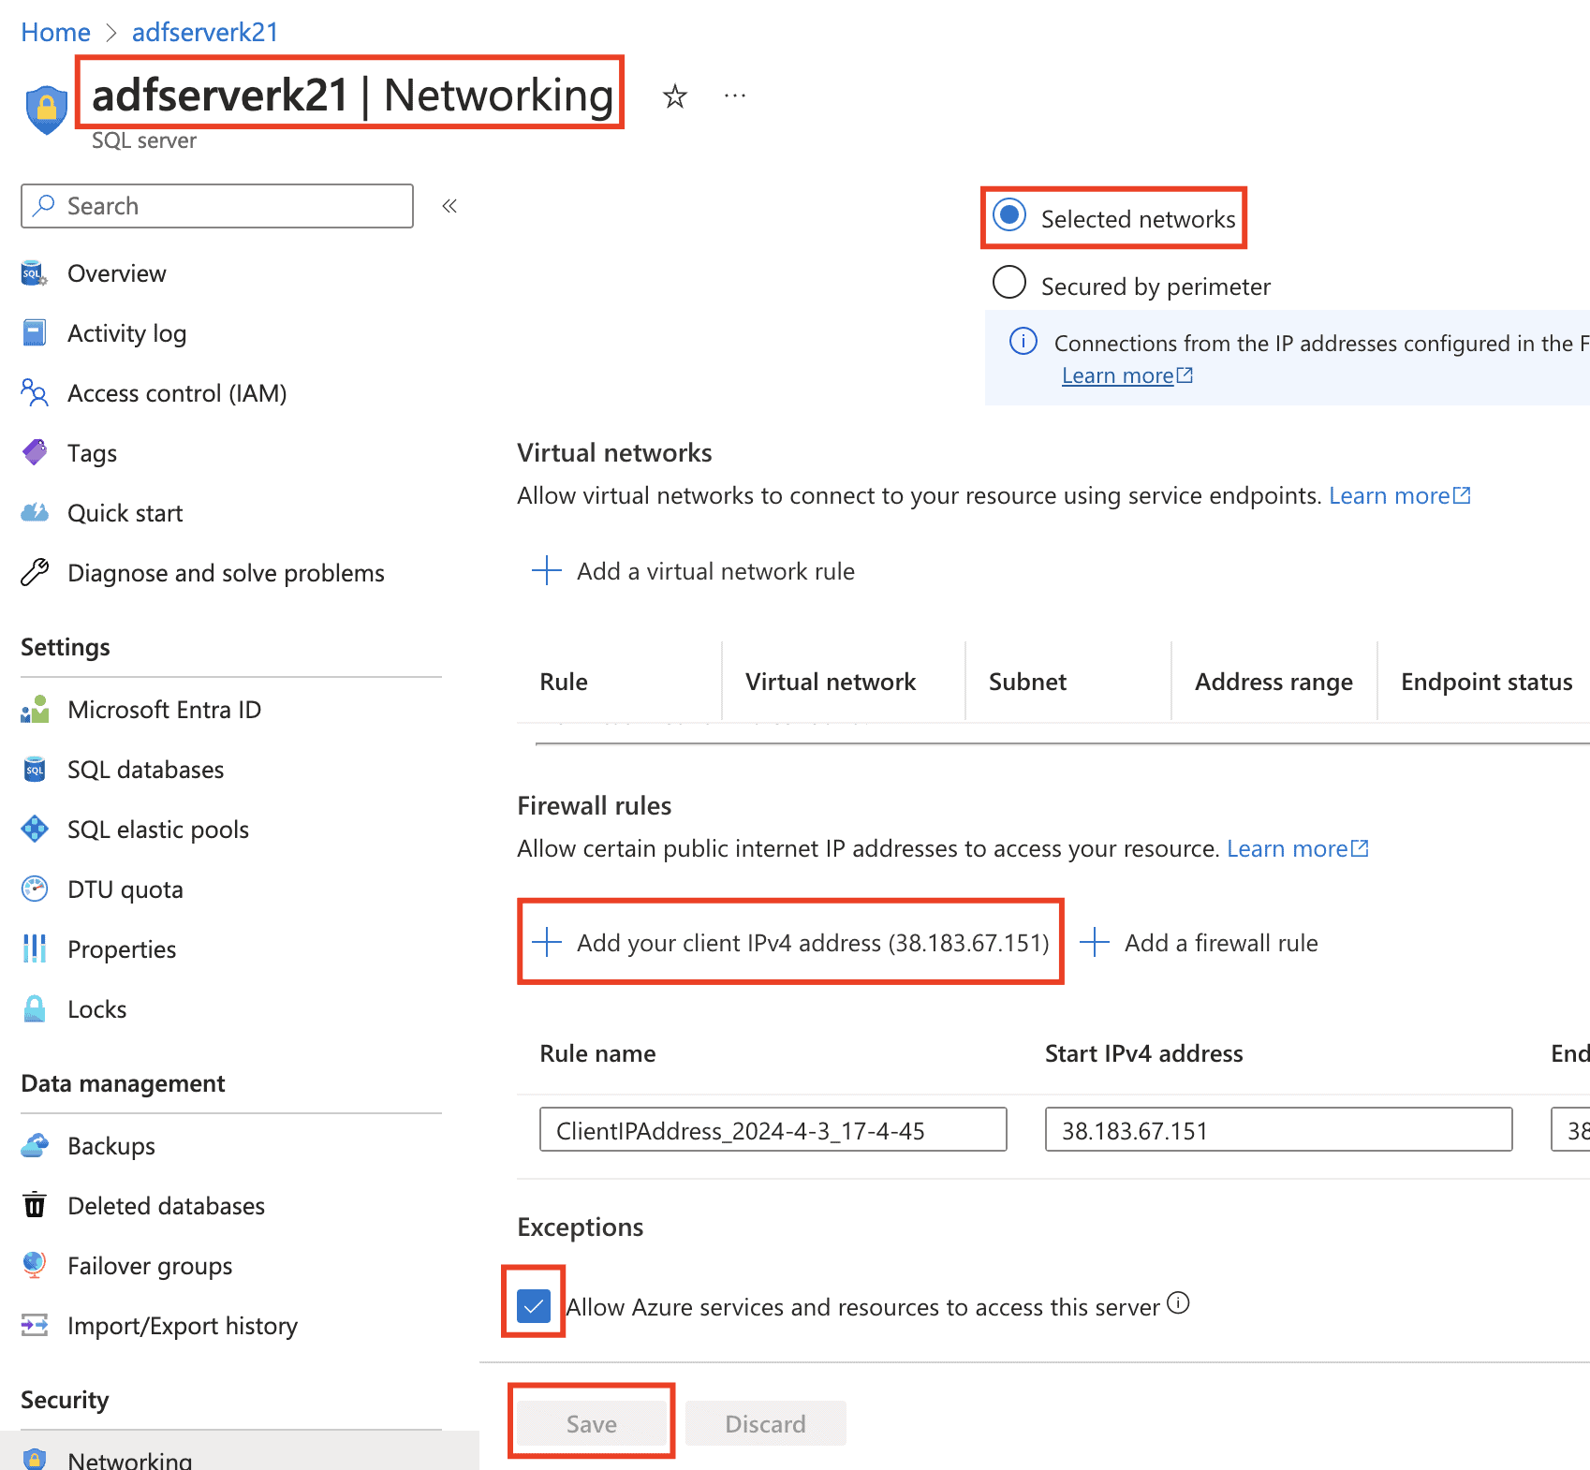Navigate to Home breadcrumb link
Viewport: 1590px width, 1470px height.
tap(55, 32)
